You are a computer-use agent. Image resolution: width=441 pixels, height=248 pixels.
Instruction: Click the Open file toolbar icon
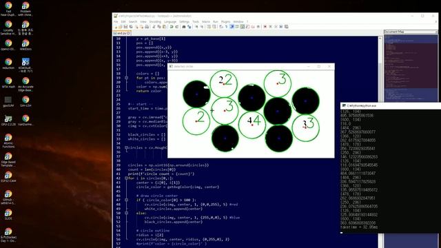click(121, 27)
